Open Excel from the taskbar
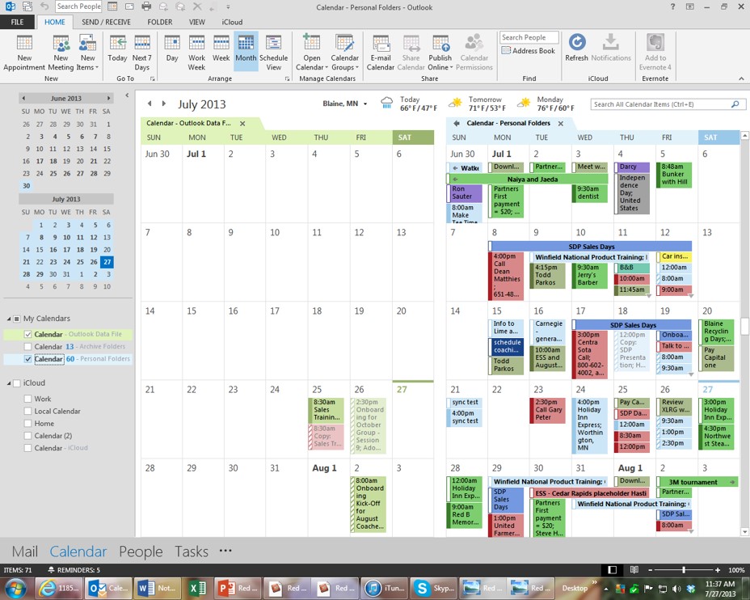 (197, 588)
